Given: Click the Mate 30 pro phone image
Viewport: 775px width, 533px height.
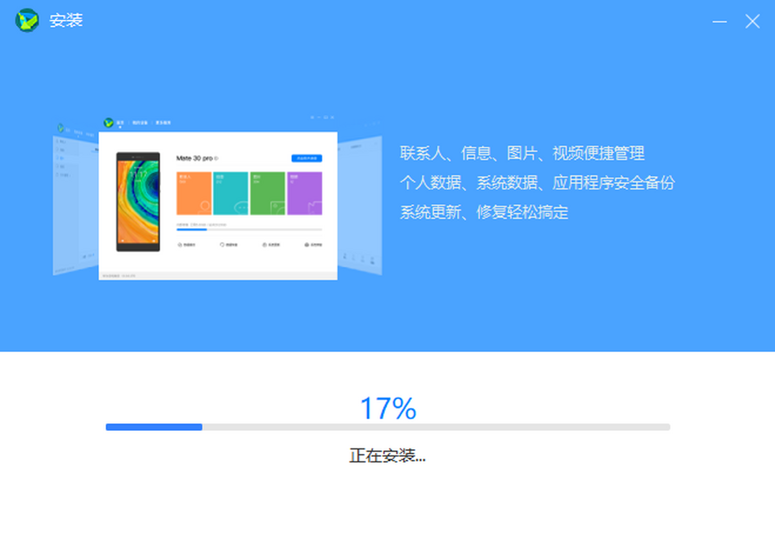Looking at the screenshot, I should point(138,202).
